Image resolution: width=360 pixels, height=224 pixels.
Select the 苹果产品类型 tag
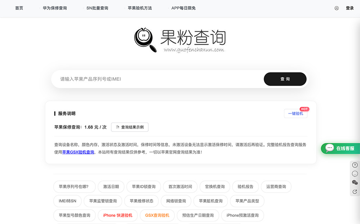point(247,201)
